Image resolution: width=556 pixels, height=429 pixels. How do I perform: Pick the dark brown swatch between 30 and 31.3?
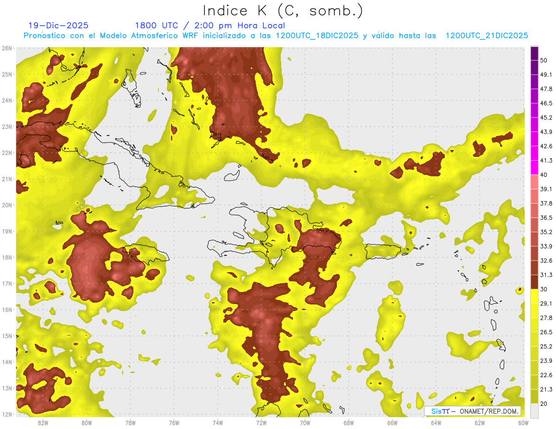click(534, 282)
